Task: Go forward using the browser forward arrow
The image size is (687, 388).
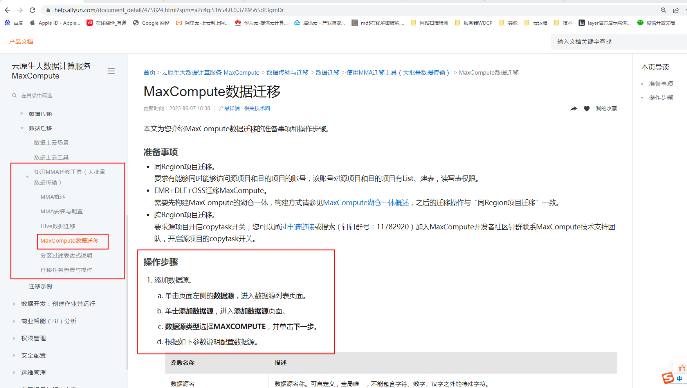Action: (x=20, y=10)
